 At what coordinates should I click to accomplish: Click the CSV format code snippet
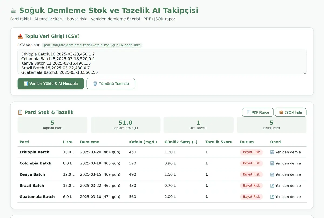[x=92, y=45]
